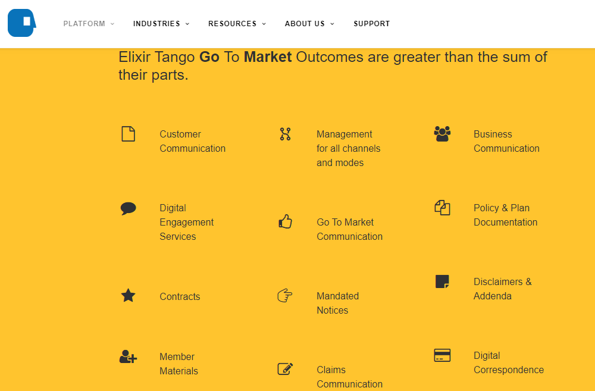Open the About Us navigation menu
This screenshot has width=595, height=391.
click(x=309, y=24)
